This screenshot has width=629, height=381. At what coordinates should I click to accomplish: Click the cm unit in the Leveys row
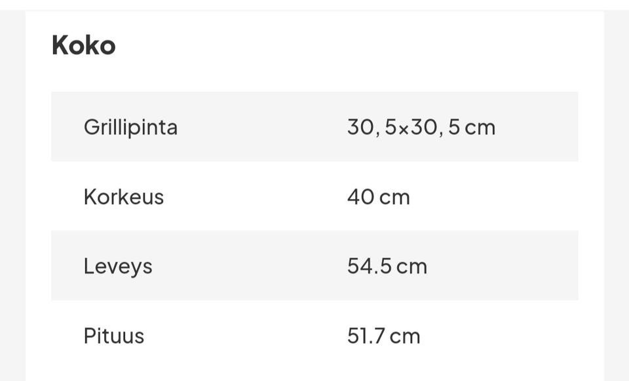coord(411,266)
